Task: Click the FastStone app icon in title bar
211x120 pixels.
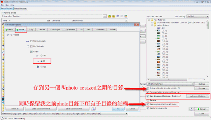Action: (x=2, y=2)
